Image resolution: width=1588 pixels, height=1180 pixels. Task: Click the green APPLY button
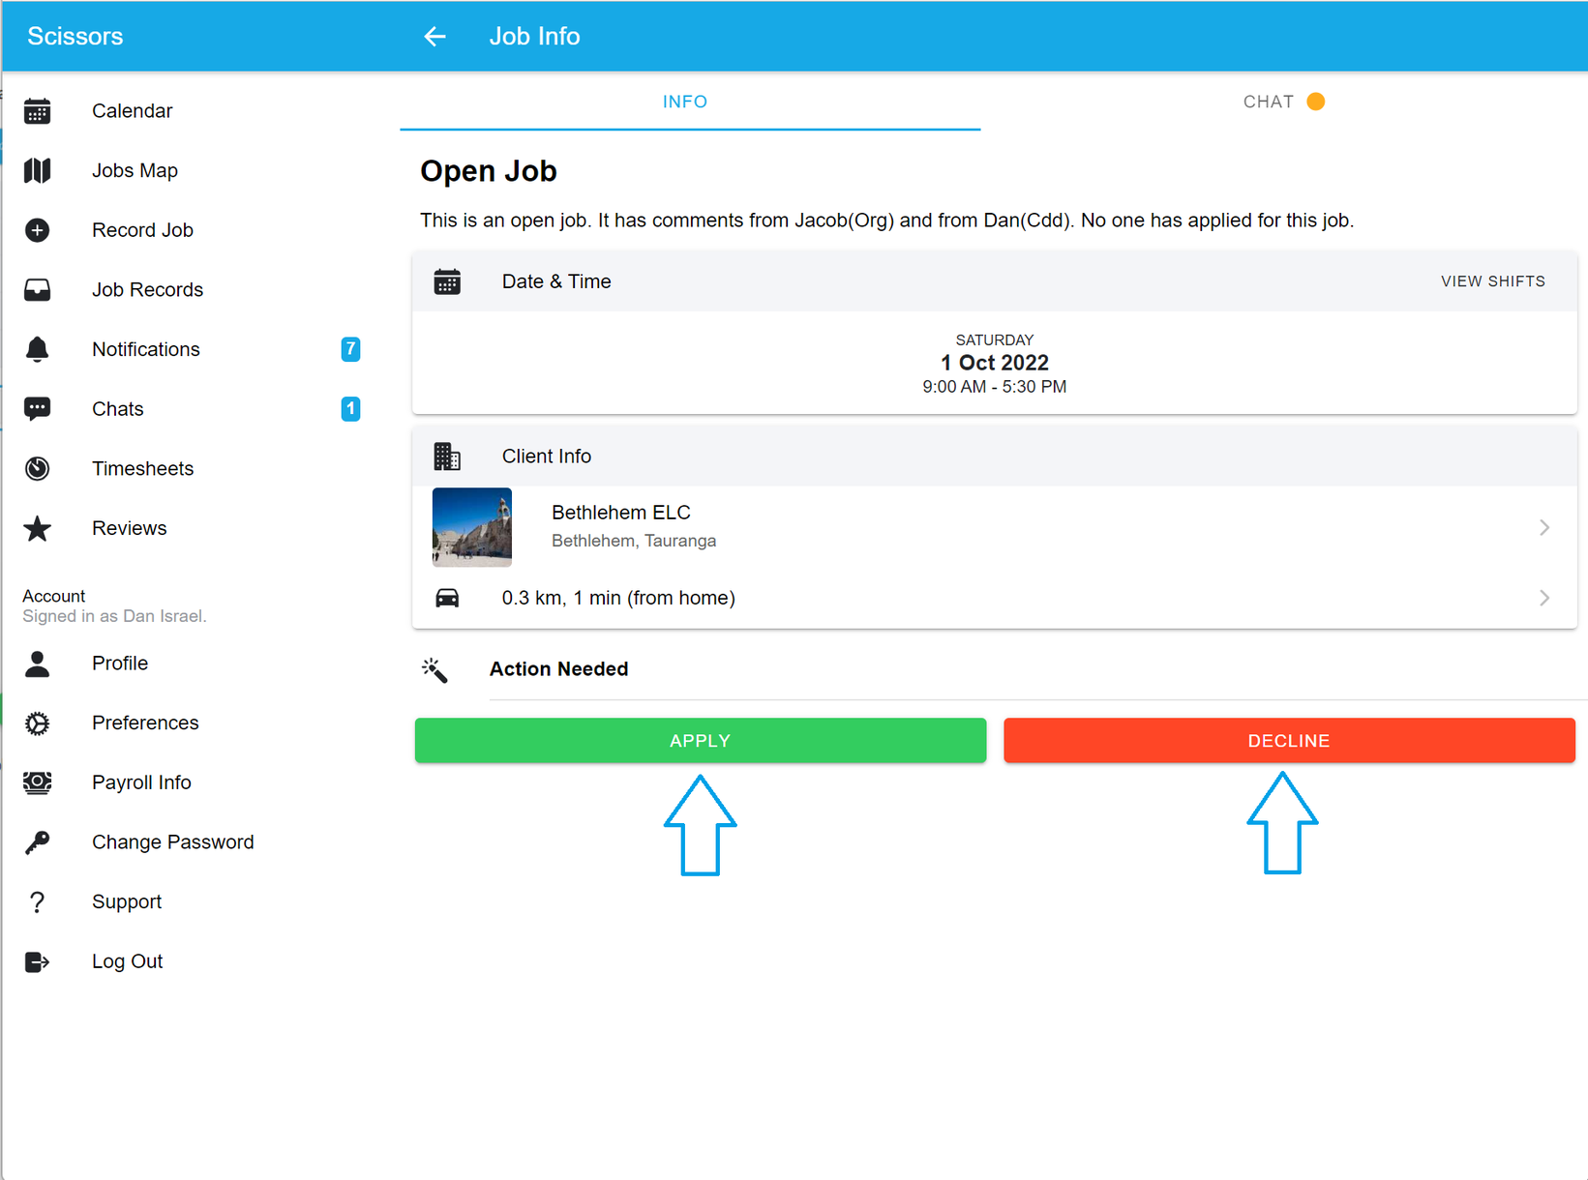(x=701, y=741)
